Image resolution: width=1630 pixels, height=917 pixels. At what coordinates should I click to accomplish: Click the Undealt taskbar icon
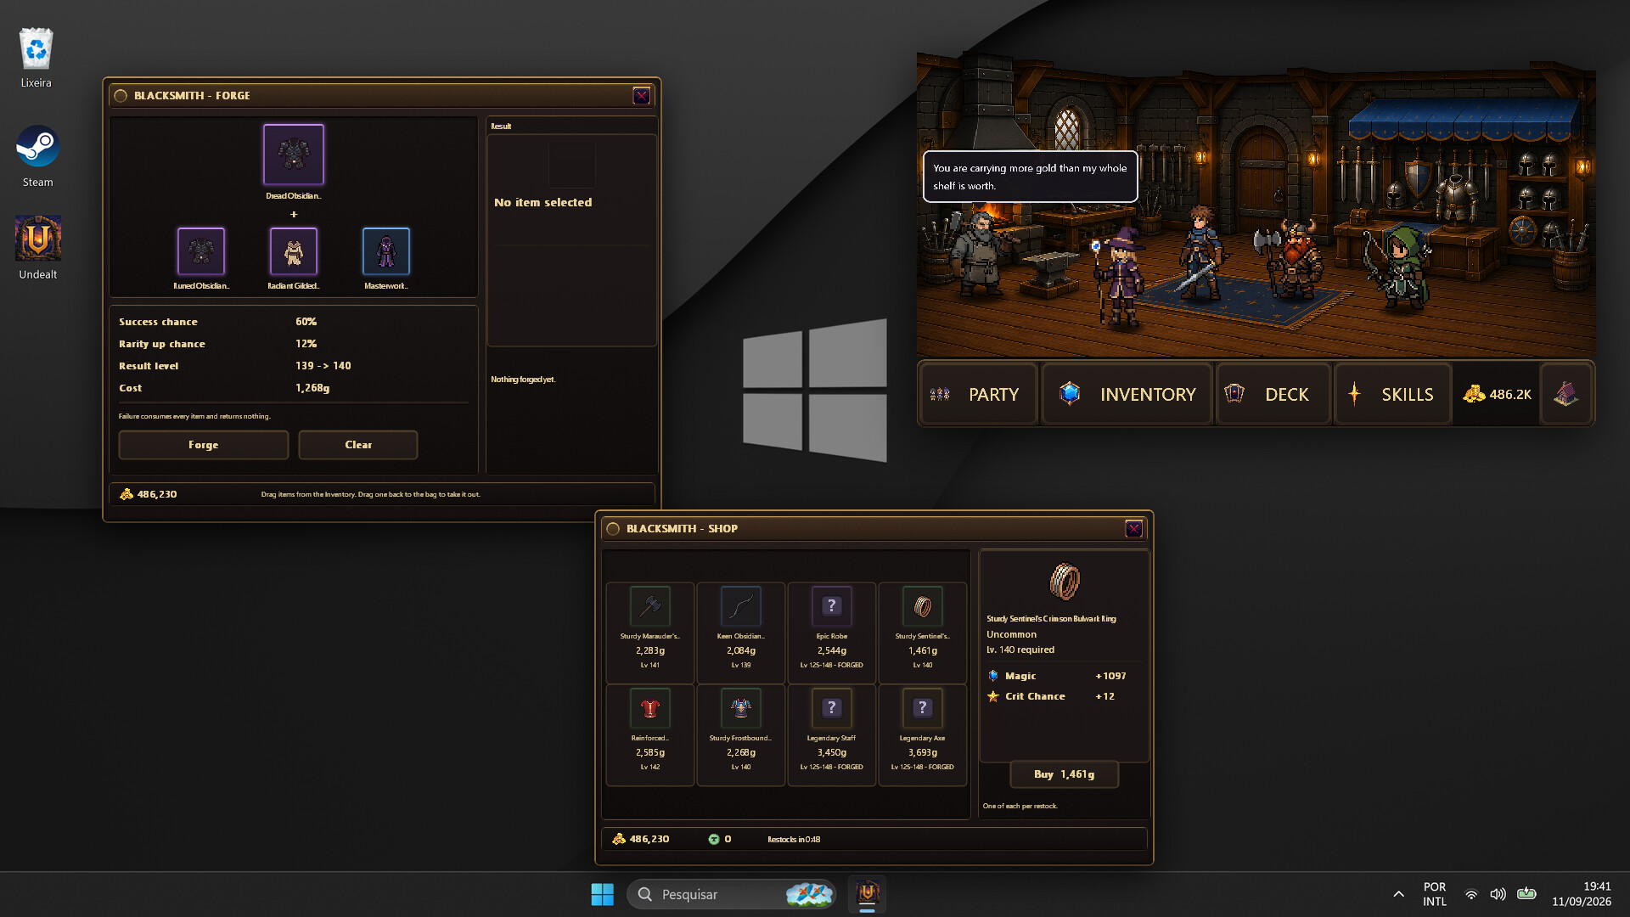pos(867,894)
